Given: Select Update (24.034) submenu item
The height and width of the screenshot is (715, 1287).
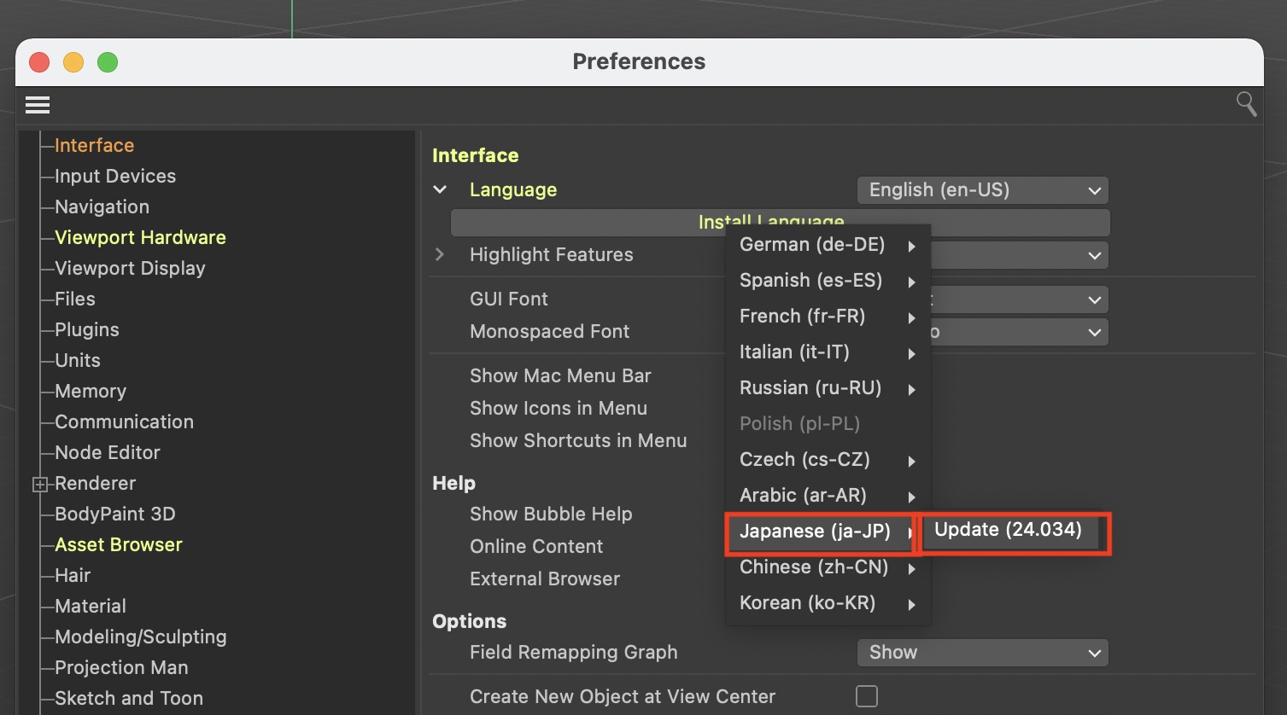Looking at the screenshot, I should click(x=1008, y=530).
